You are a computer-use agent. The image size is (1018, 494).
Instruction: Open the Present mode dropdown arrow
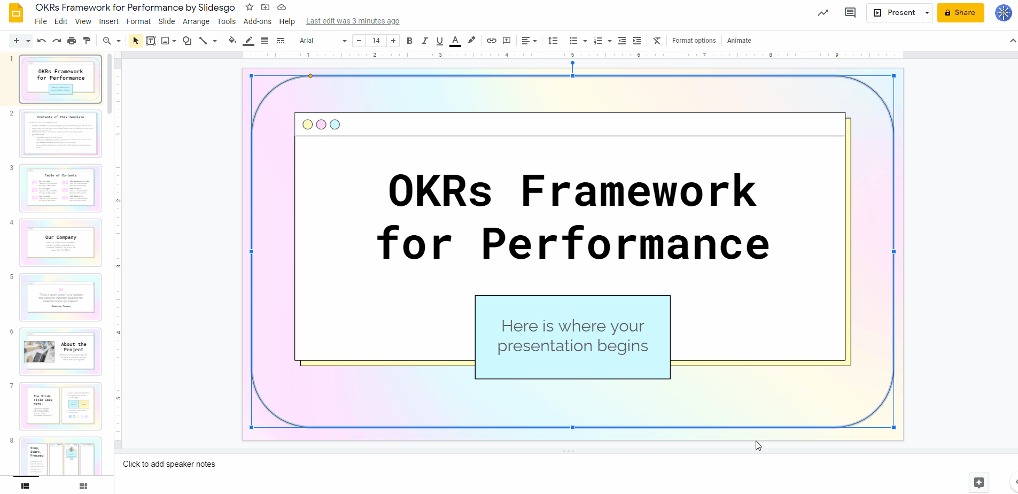pos(927,12)
